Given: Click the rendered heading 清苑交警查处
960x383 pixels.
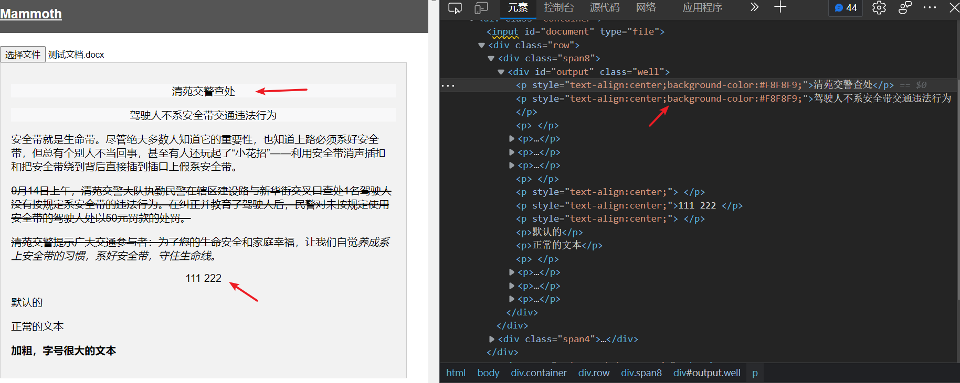Looking at the screenshot, I should (203, 91).
